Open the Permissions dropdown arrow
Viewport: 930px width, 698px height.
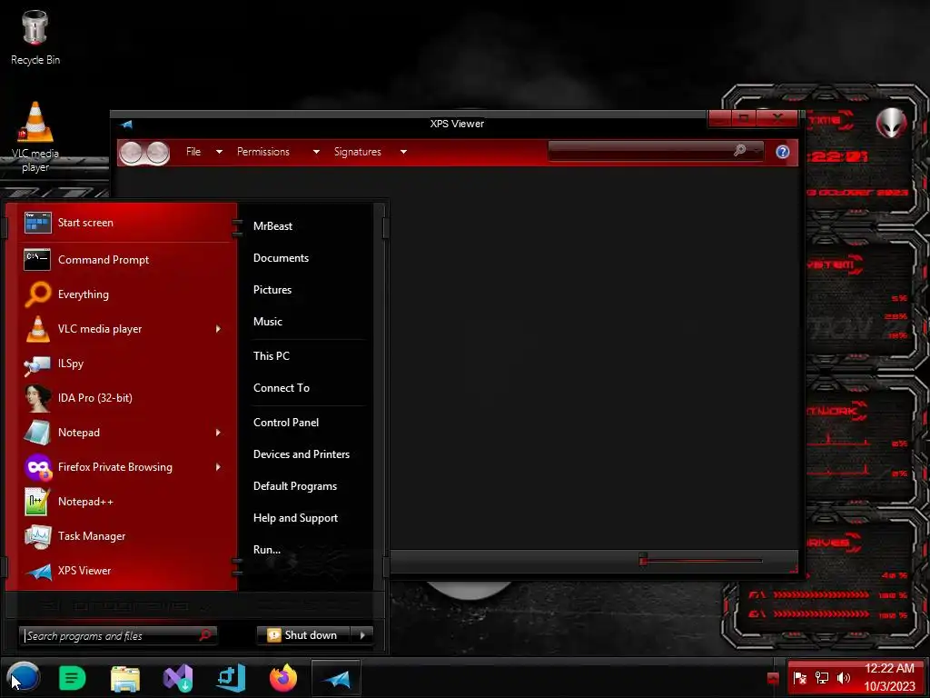[316, 152]
